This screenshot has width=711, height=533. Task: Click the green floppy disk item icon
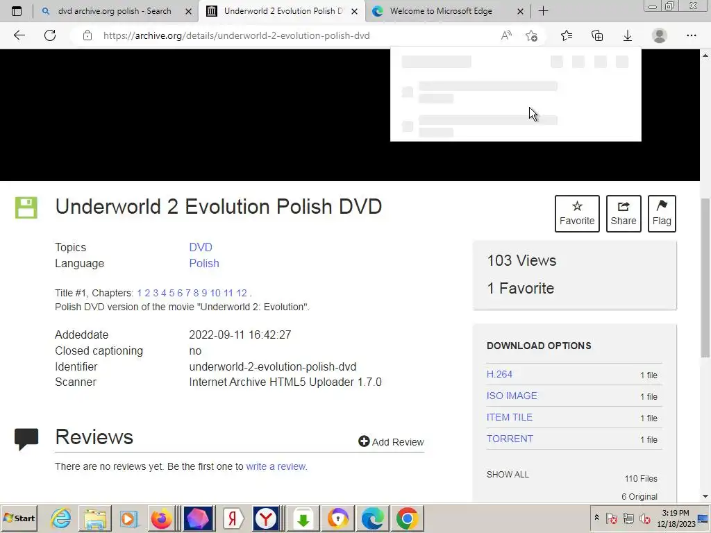[x=26, y=208]
